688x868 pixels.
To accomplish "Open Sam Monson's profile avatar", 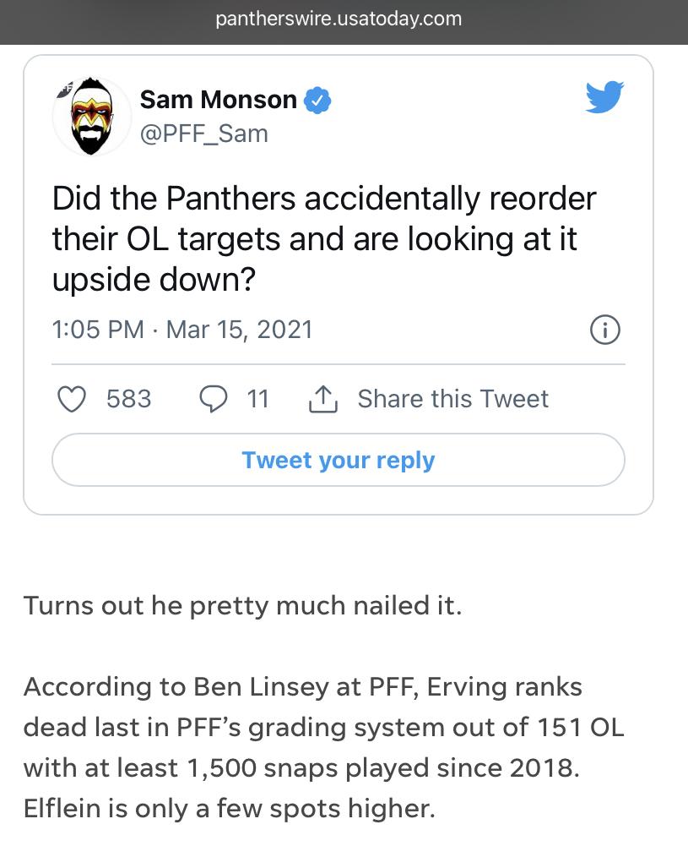I will [x=91, y=116].
